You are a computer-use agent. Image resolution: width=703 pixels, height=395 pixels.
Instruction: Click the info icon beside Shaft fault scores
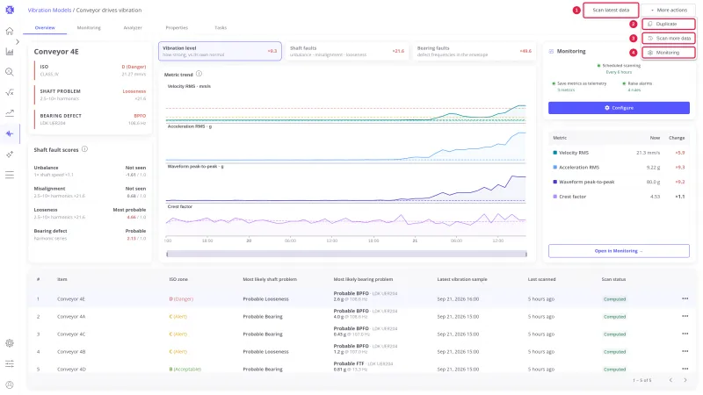click(84, 149)
